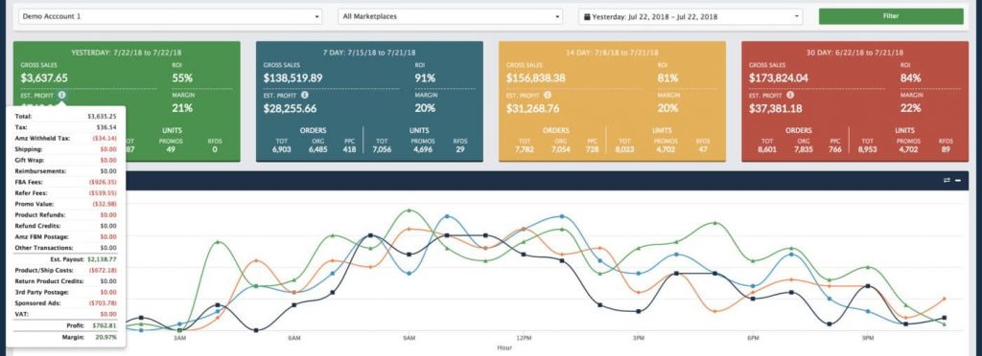Click the 6,903 total orders value
Viewport: 982px width, 356px height.
click(x=281, y=150)
